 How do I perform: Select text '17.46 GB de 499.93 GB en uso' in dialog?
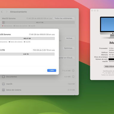coord(42,35)
